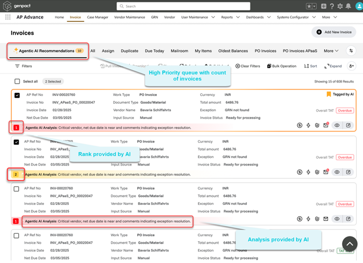363x263 pixels.
Task: Click lightning icon in second invoice card
Action: (309, 172)
